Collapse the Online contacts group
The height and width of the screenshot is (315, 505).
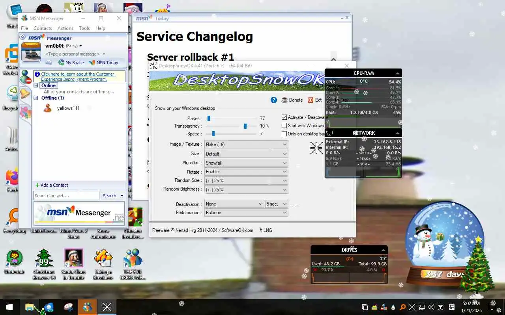[x=36, y=85]
